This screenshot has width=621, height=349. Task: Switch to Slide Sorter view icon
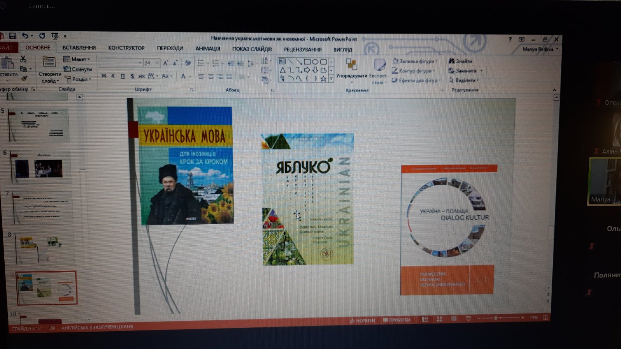[x=439, y=319]
